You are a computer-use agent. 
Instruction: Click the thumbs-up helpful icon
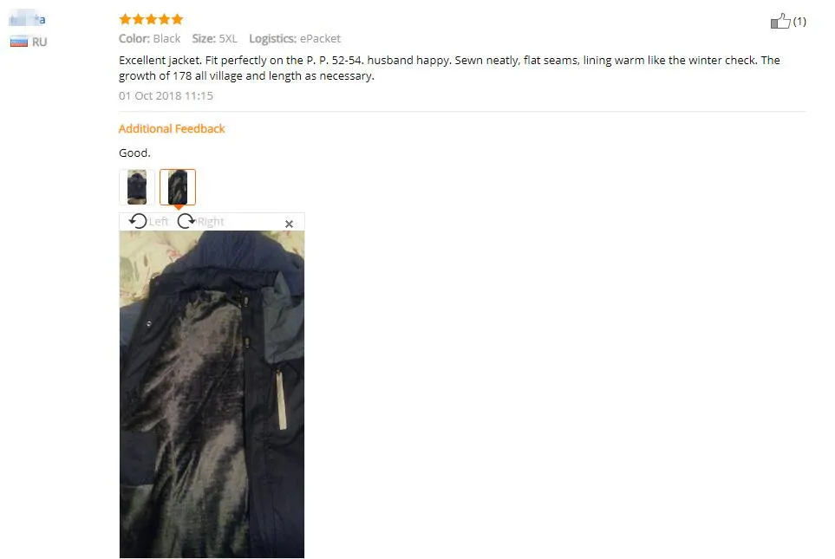780,21
